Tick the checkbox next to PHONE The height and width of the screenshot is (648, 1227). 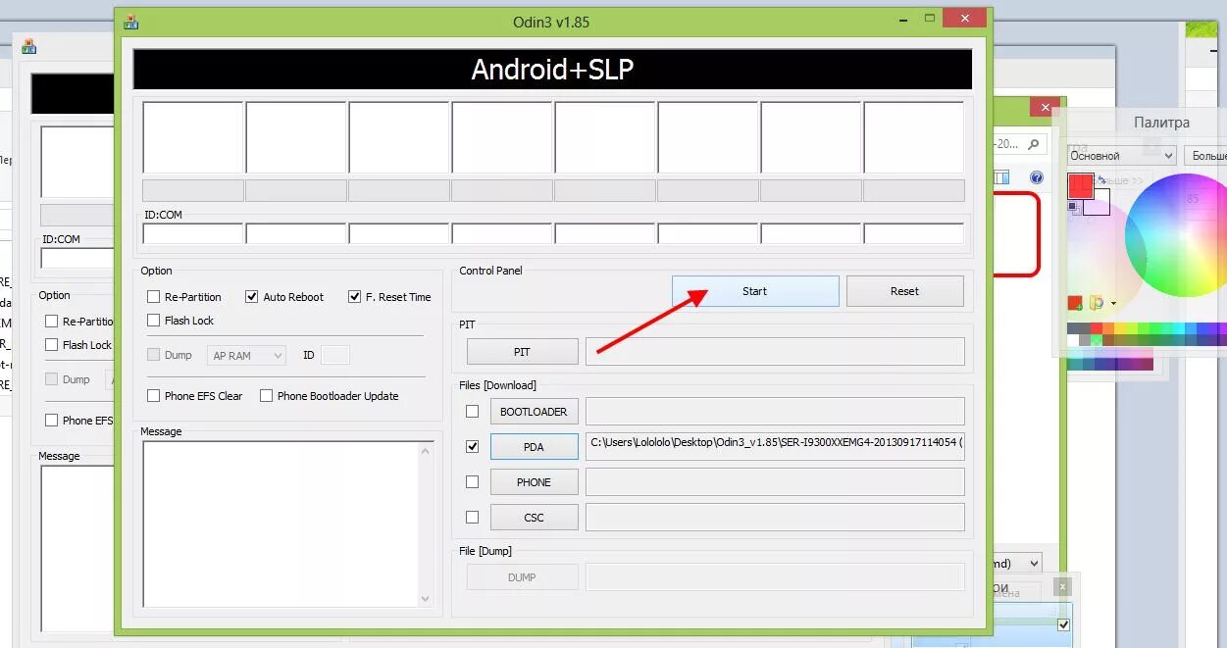coord(473,482)
